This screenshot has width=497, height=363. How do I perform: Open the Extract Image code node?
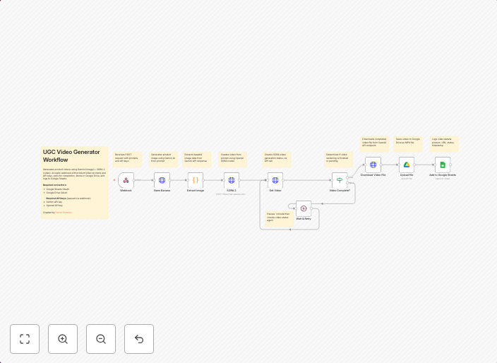coord(196,180)
